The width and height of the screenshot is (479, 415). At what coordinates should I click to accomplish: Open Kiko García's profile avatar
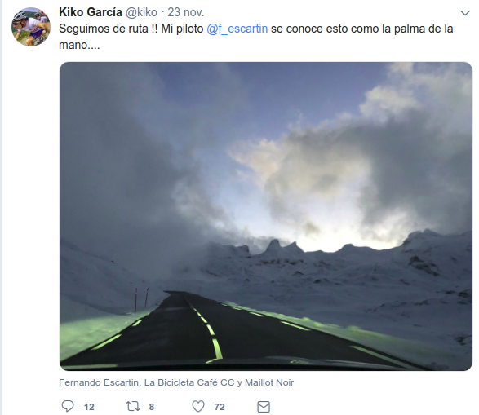tap(31, 27)
